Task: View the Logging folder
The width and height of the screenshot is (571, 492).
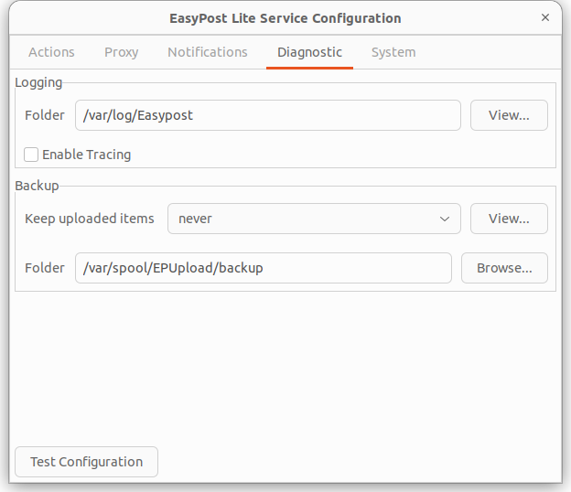Action: click(x=509, y=115)
